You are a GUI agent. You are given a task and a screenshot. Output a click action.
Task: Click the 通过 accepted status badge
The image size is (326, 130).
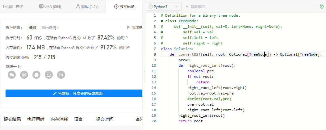(33, 27)
